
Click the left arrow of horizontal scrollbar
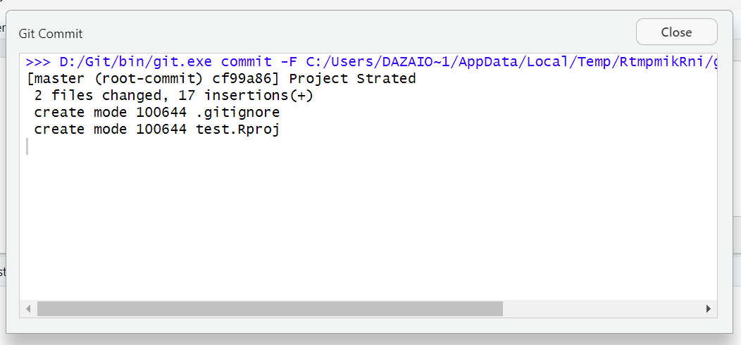[x=28, y=309]
